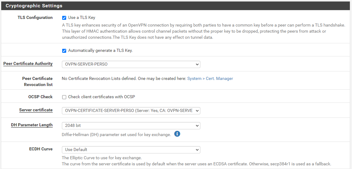Click the underlined Peer Certificate Authority label
The width and height of the screenshot is (352, 169).
[28, 64]
